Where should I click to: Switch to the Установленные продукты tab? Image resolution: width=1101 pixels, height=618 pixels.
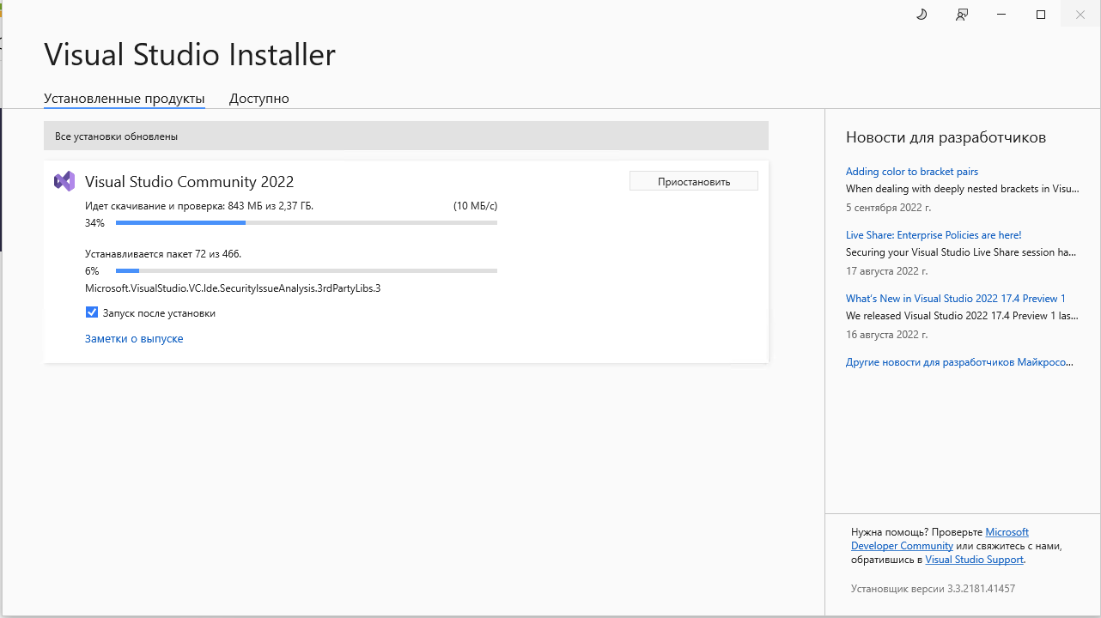tap(124, 99)
